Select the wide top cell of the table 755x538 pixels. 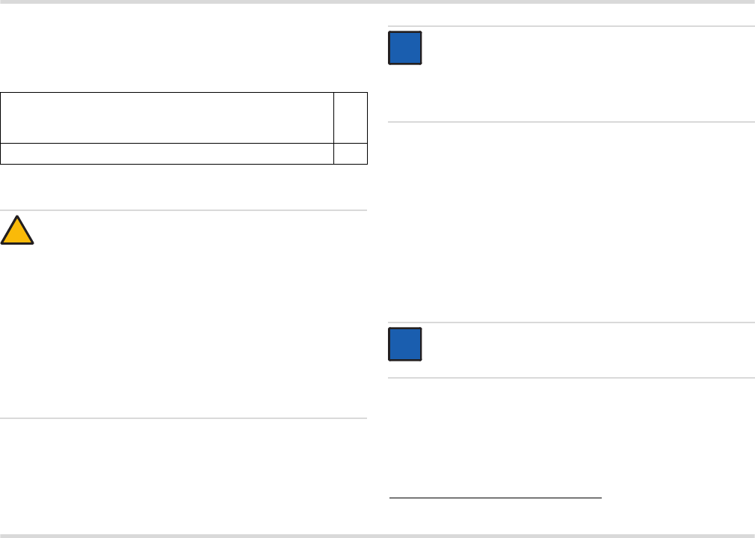click(167, 117)
